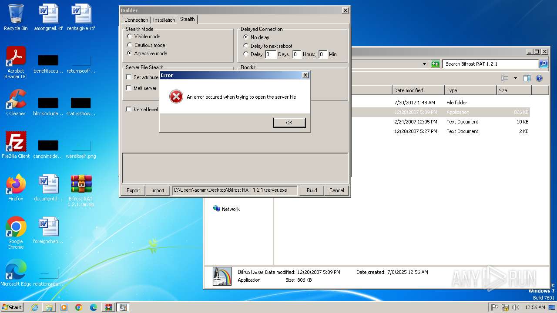557x313 pixels.
Task: Click Edge icon in the taskbar
Action: pyautogui.click(x=94, y=307)
